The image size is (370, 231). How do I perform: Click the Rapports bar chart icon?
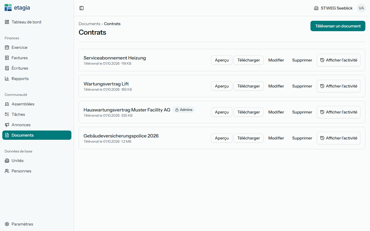pyautogui.click(x=7, y=79)
